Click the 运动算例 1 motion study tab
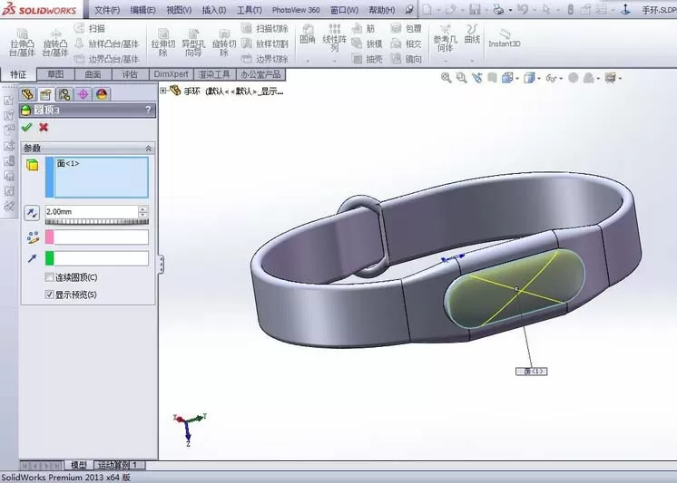This screenshot has height=483, width=677. tap(118, 465)
